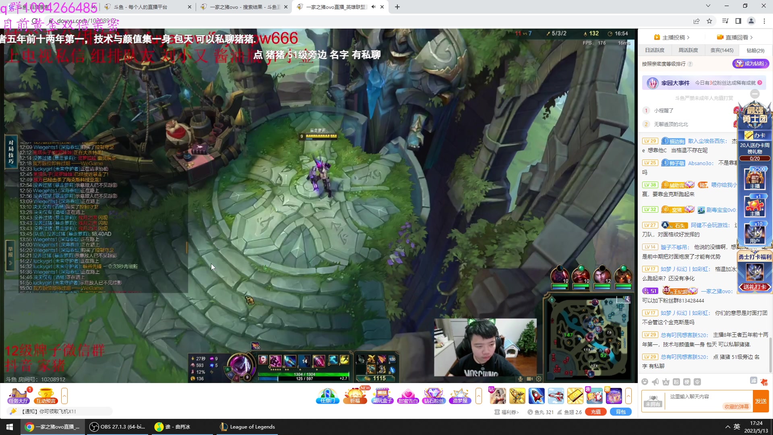Open the 收藏的弹幕 saved danmaku
Viewport: 773px width, 435px height.
[737, 406]
